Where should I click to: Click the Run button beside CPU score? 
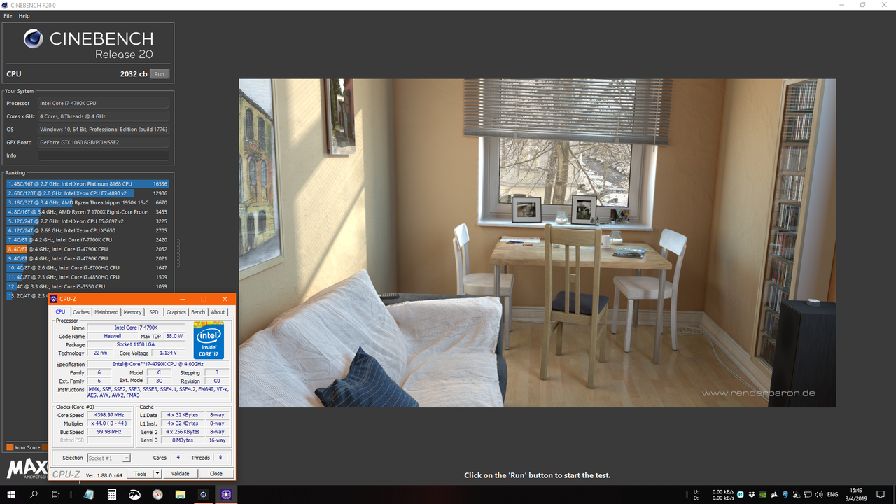coord(160,74)
